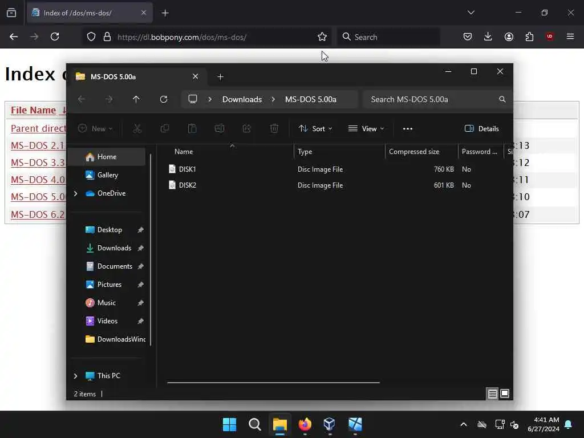
Task: Expand breadcrumb chevron after Downloads
Action: click(x=273, y=99)
